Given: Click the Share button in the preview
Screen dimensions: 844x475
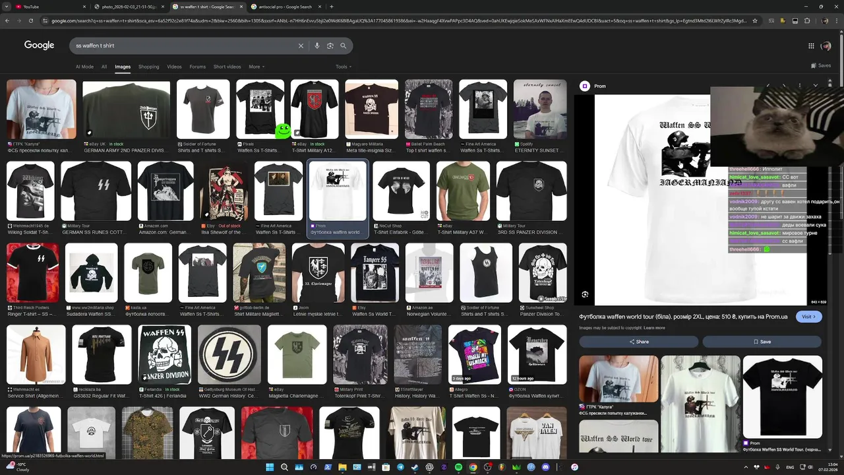Looking at the screenshot, I should (x=638, y=342).
